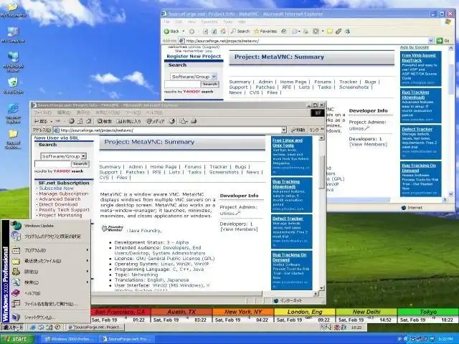Click the メディア media button in the front IE toolbar
Screen dimensions: 459x344
coord(155,121)
